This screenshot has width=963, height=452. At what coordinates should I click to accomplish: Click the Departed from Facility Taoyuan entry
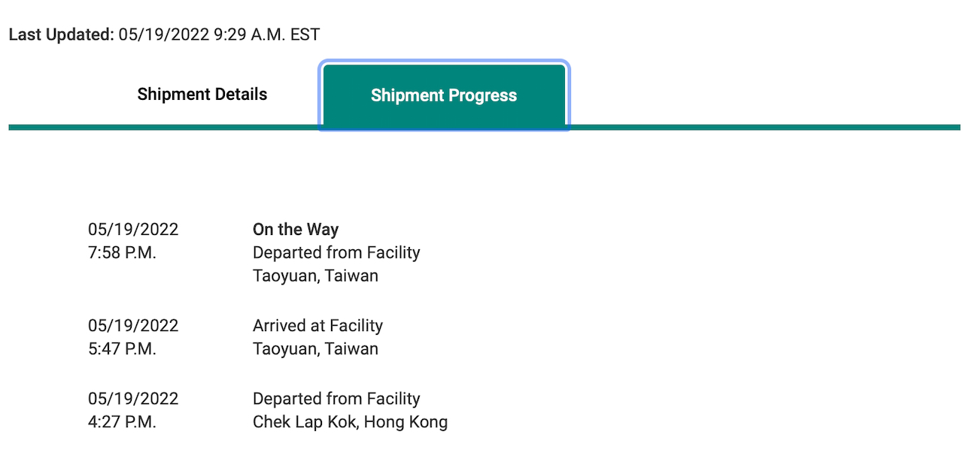pos(336,252)
